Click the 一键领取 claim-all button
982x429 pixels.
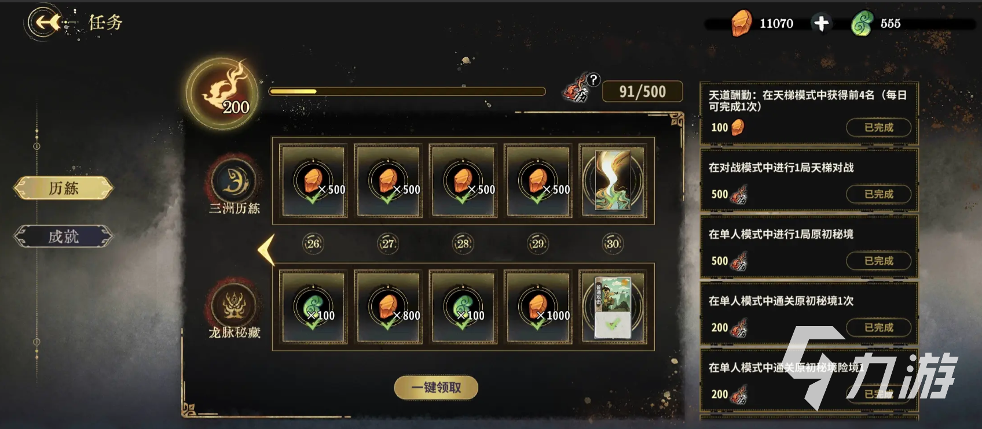[x=436, y=387]
